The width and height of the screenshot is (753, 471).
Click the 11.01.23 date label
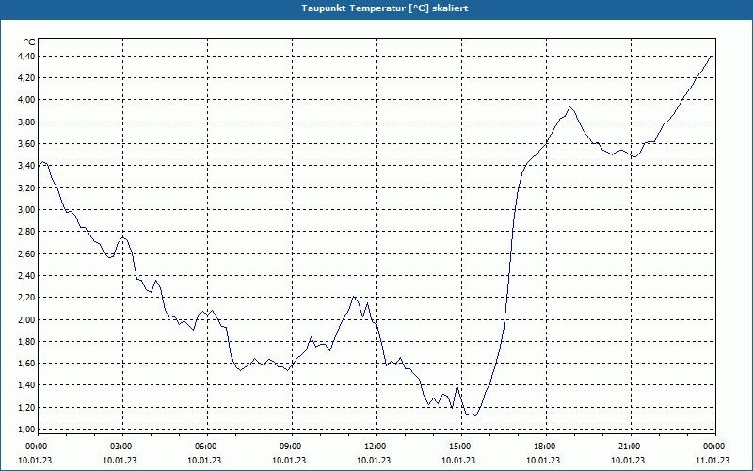point(713,461)
